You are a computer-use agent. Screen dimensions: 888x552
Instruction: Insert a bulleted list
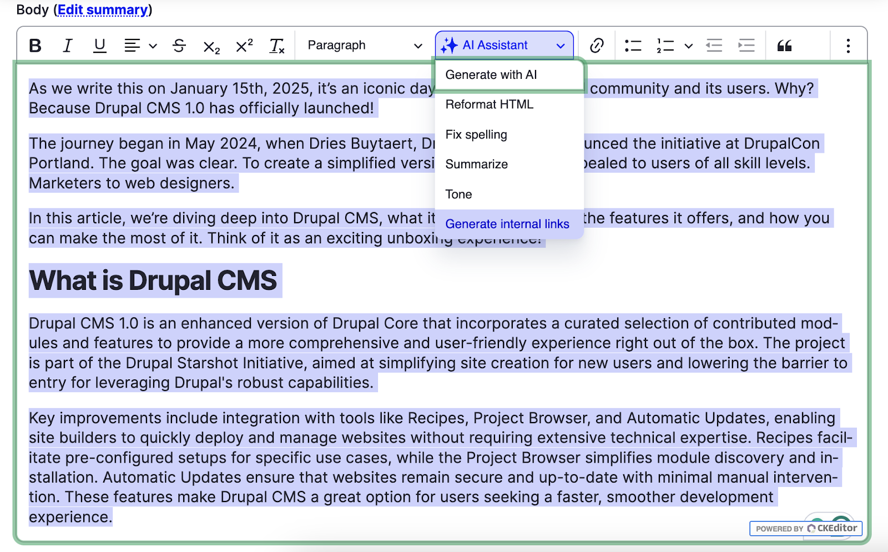coord(633,46)
